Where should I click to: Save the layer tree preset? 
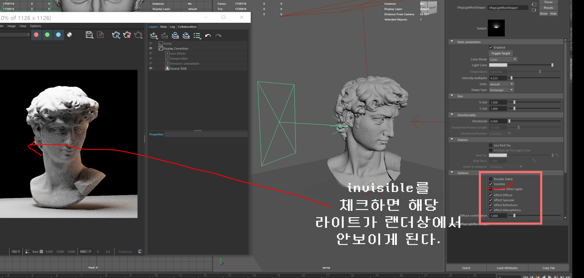coord(175,35)
